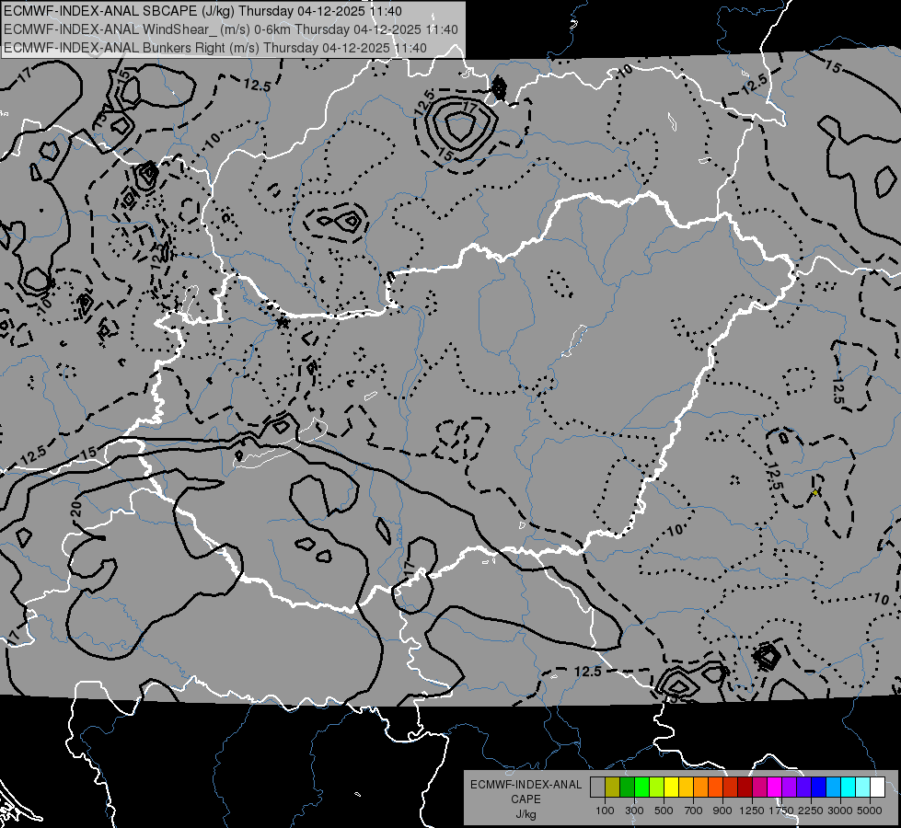
Task: Click the legend value 5000
Action: click(870, 811)
